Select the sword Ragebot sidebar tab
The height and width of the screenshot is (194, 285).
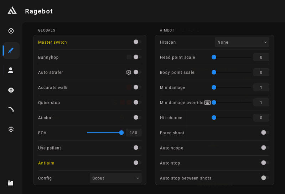point(11,50)
